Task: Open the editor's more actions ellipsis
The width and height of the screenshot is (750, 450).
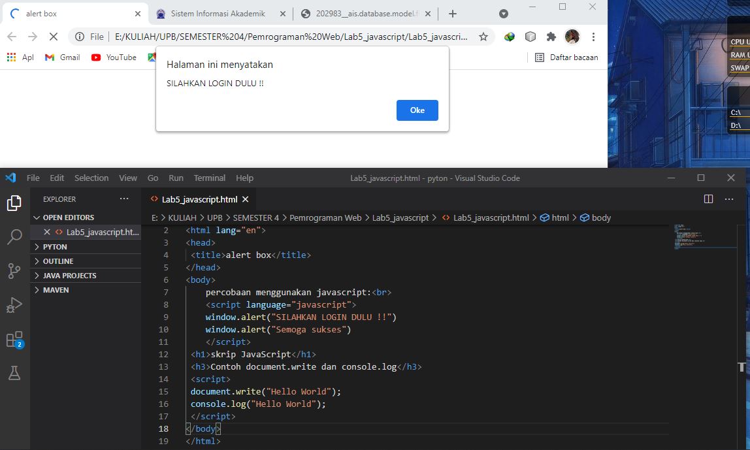Action: 729,199
